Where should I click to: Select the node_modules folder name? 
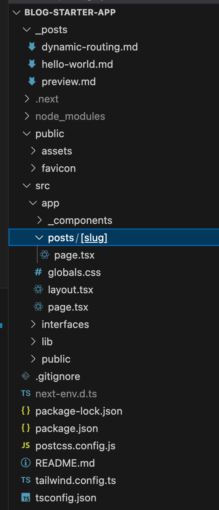tap(70, 116)
